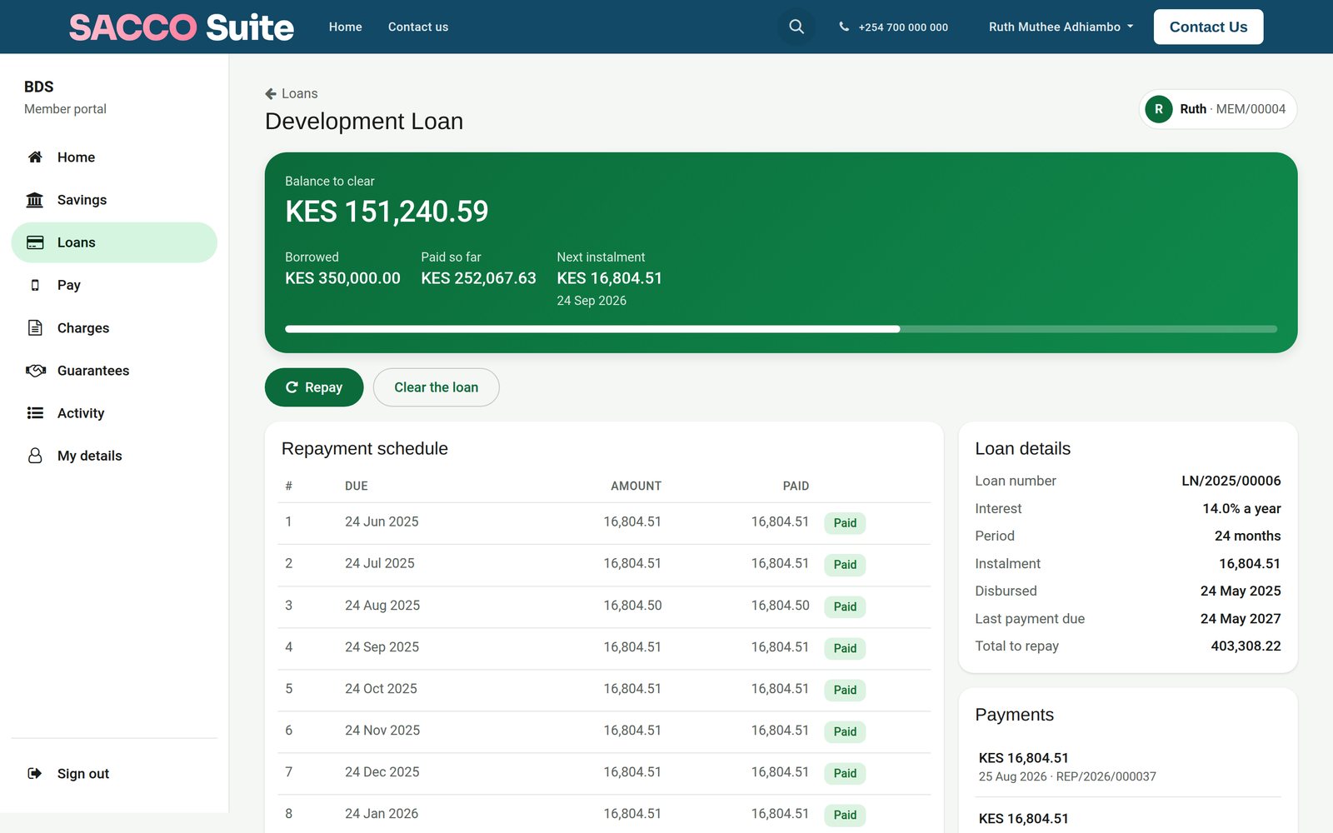The height and width of the screenshot is (833, 1333).
Task: Go to Guarantees in the sidebar
Action: [114, 371]
